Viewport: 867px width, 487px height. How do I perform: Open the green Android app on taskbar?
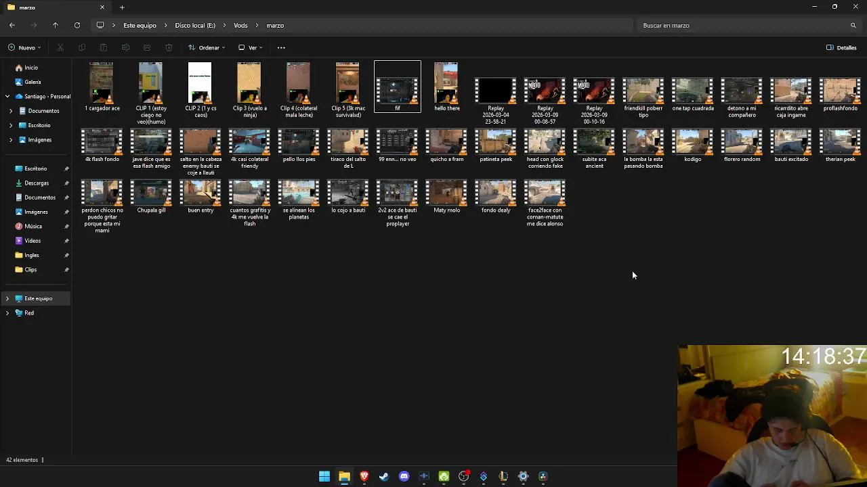click(x=444, y=477)
